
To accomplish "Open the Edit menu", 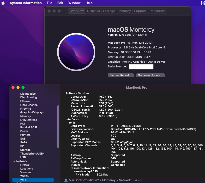I will tap(60, 3).
